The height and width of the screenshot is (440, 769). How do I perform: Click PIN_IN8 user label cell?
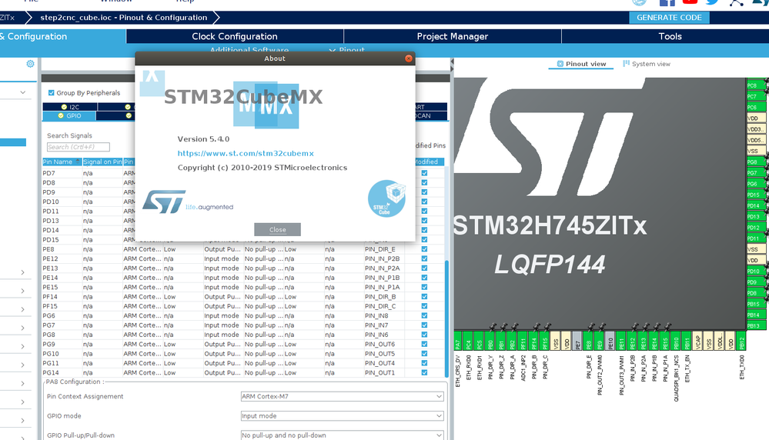pyautogui.click(x=384, y=315)
